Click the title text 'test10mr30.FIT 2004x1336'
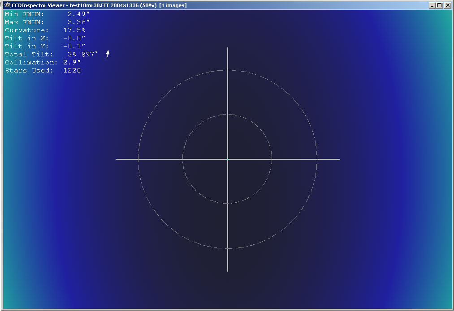 pos(104,5)
